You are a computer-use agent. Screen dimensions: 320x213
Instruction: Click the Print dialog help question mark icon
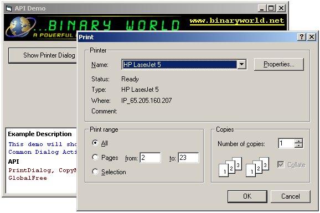[302, 37]
